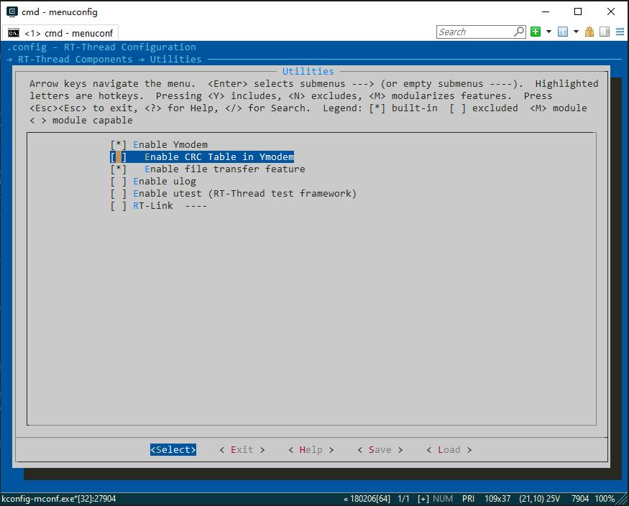
Task: Click the PRI status bar entry
Action: pyautogui.click(x=468, y=499)
